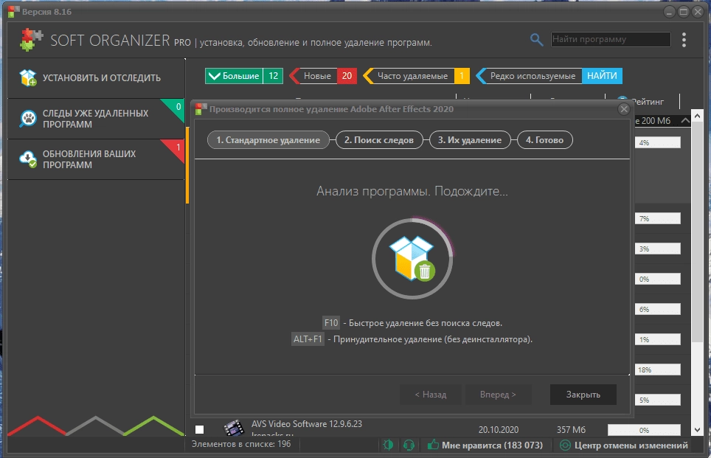The height and width of the screenshot is (458, 711).
Task: Open Обновления ваших программ section
Action: (96, 159)
